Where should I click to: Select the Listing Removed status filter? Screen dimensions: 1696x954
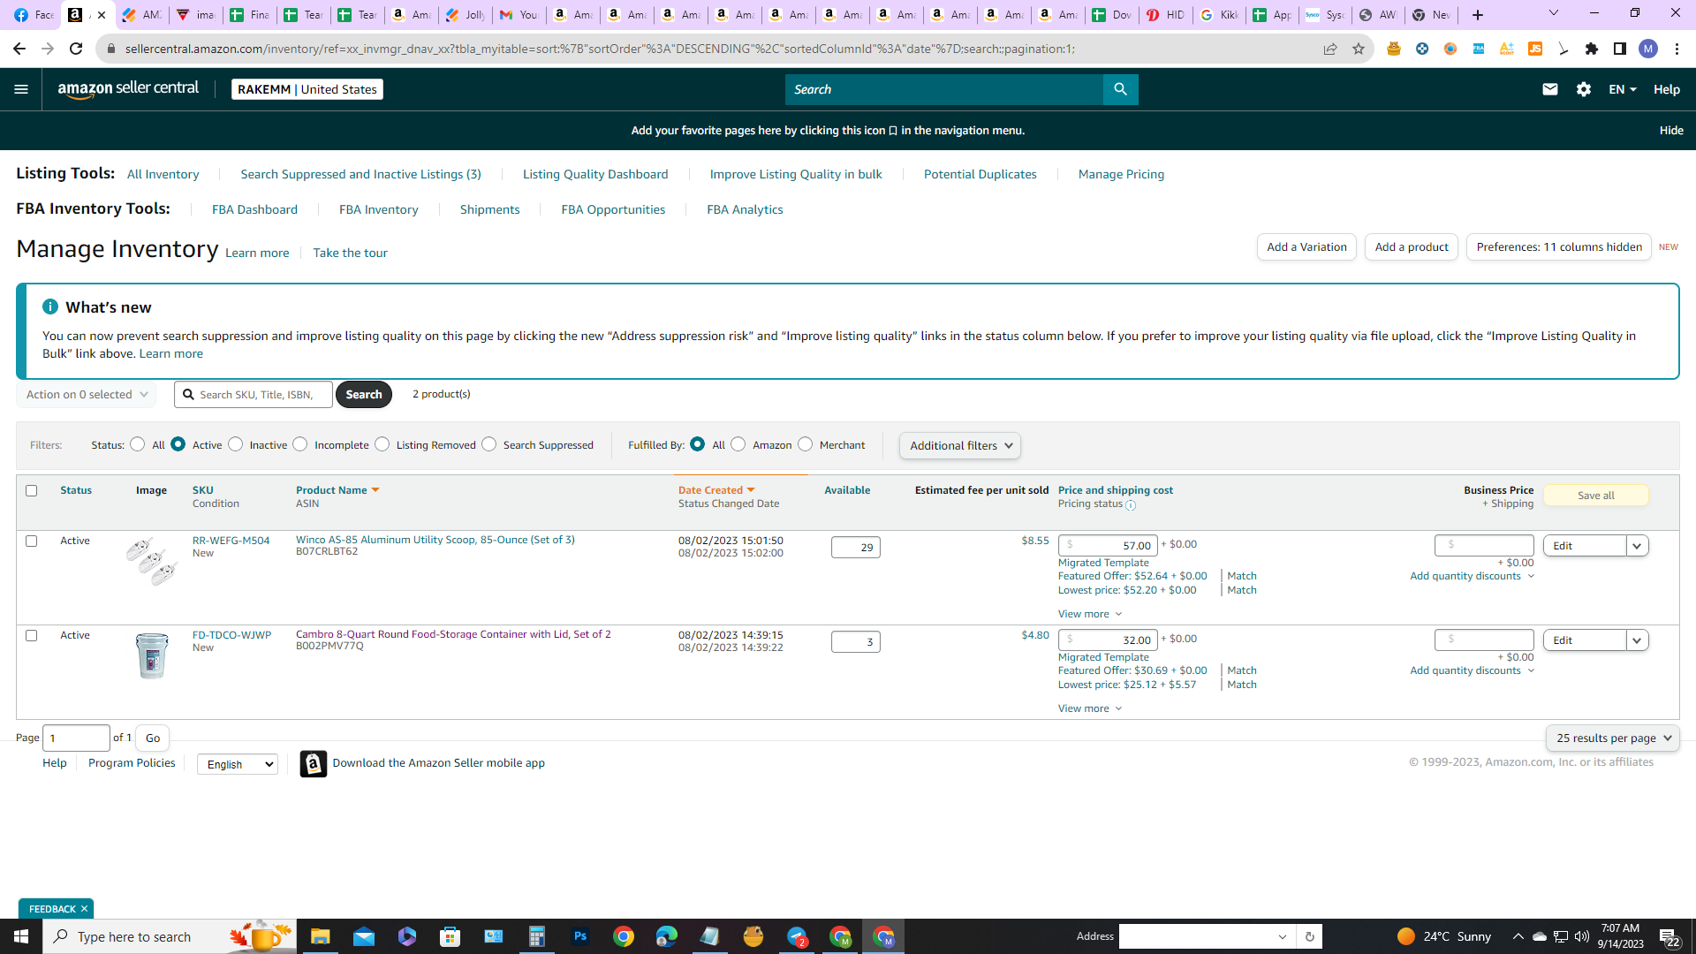pyautogui.click(x=382, y=444)
